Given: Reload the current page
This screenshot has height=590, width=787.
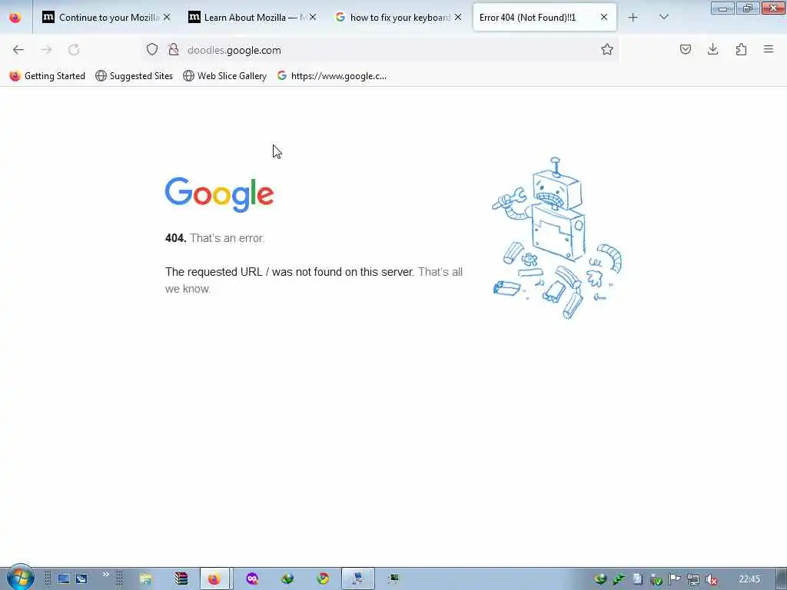Looking at the screenshot, I should tap(74, 50).
